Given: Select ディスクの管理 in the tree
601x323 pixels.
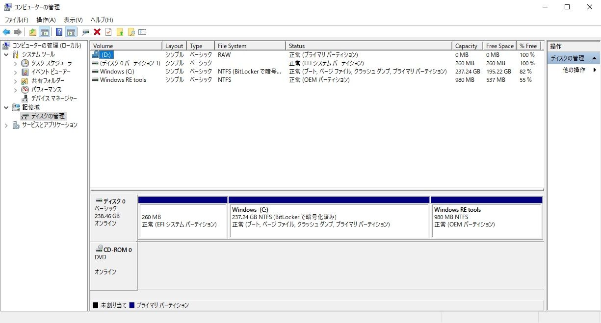Looking at the screenshot, I should coord(48,116).
